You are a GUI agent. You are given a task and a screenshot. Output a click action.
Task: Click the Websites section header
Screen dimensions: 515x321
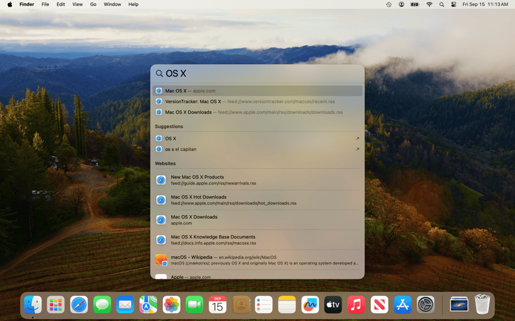click(165, 163)
